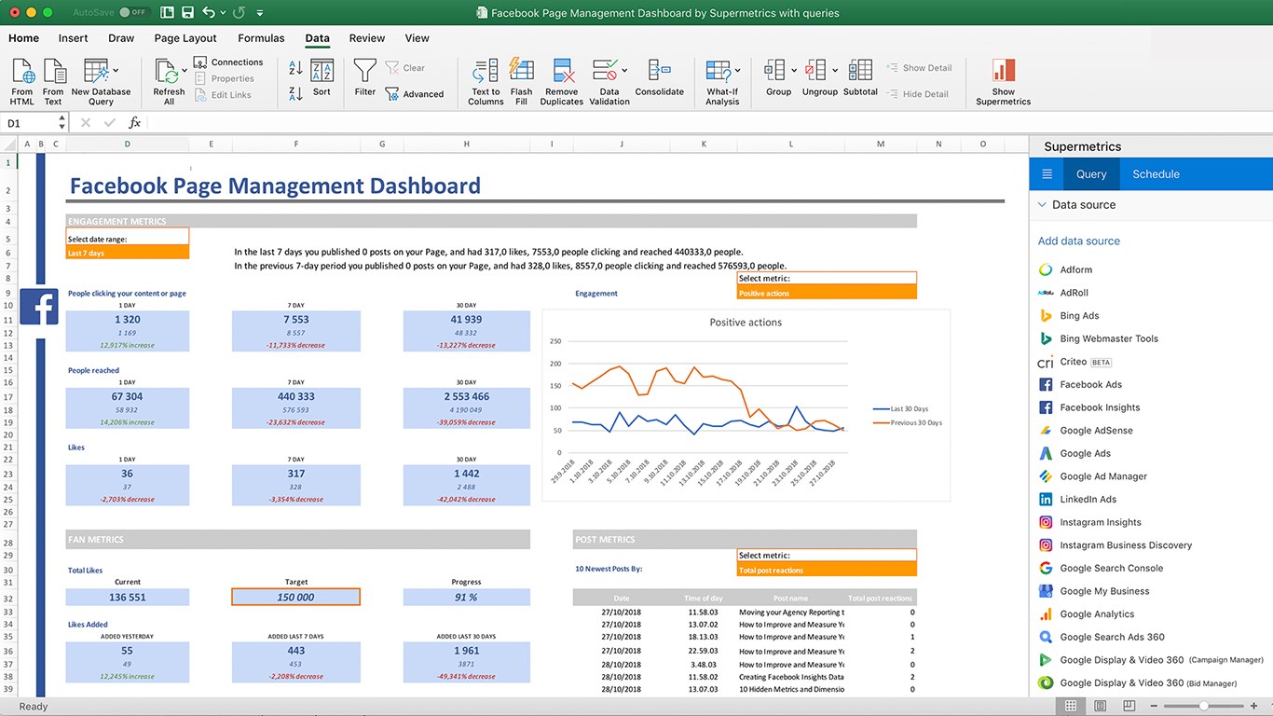The image size is (1273, 716).
Task: Open the Formulas ribbon tab
Action: coord(261,38)
